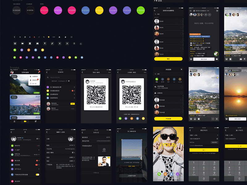Open the three-dots menu on the 我的二维码 screen

point(109,72)
